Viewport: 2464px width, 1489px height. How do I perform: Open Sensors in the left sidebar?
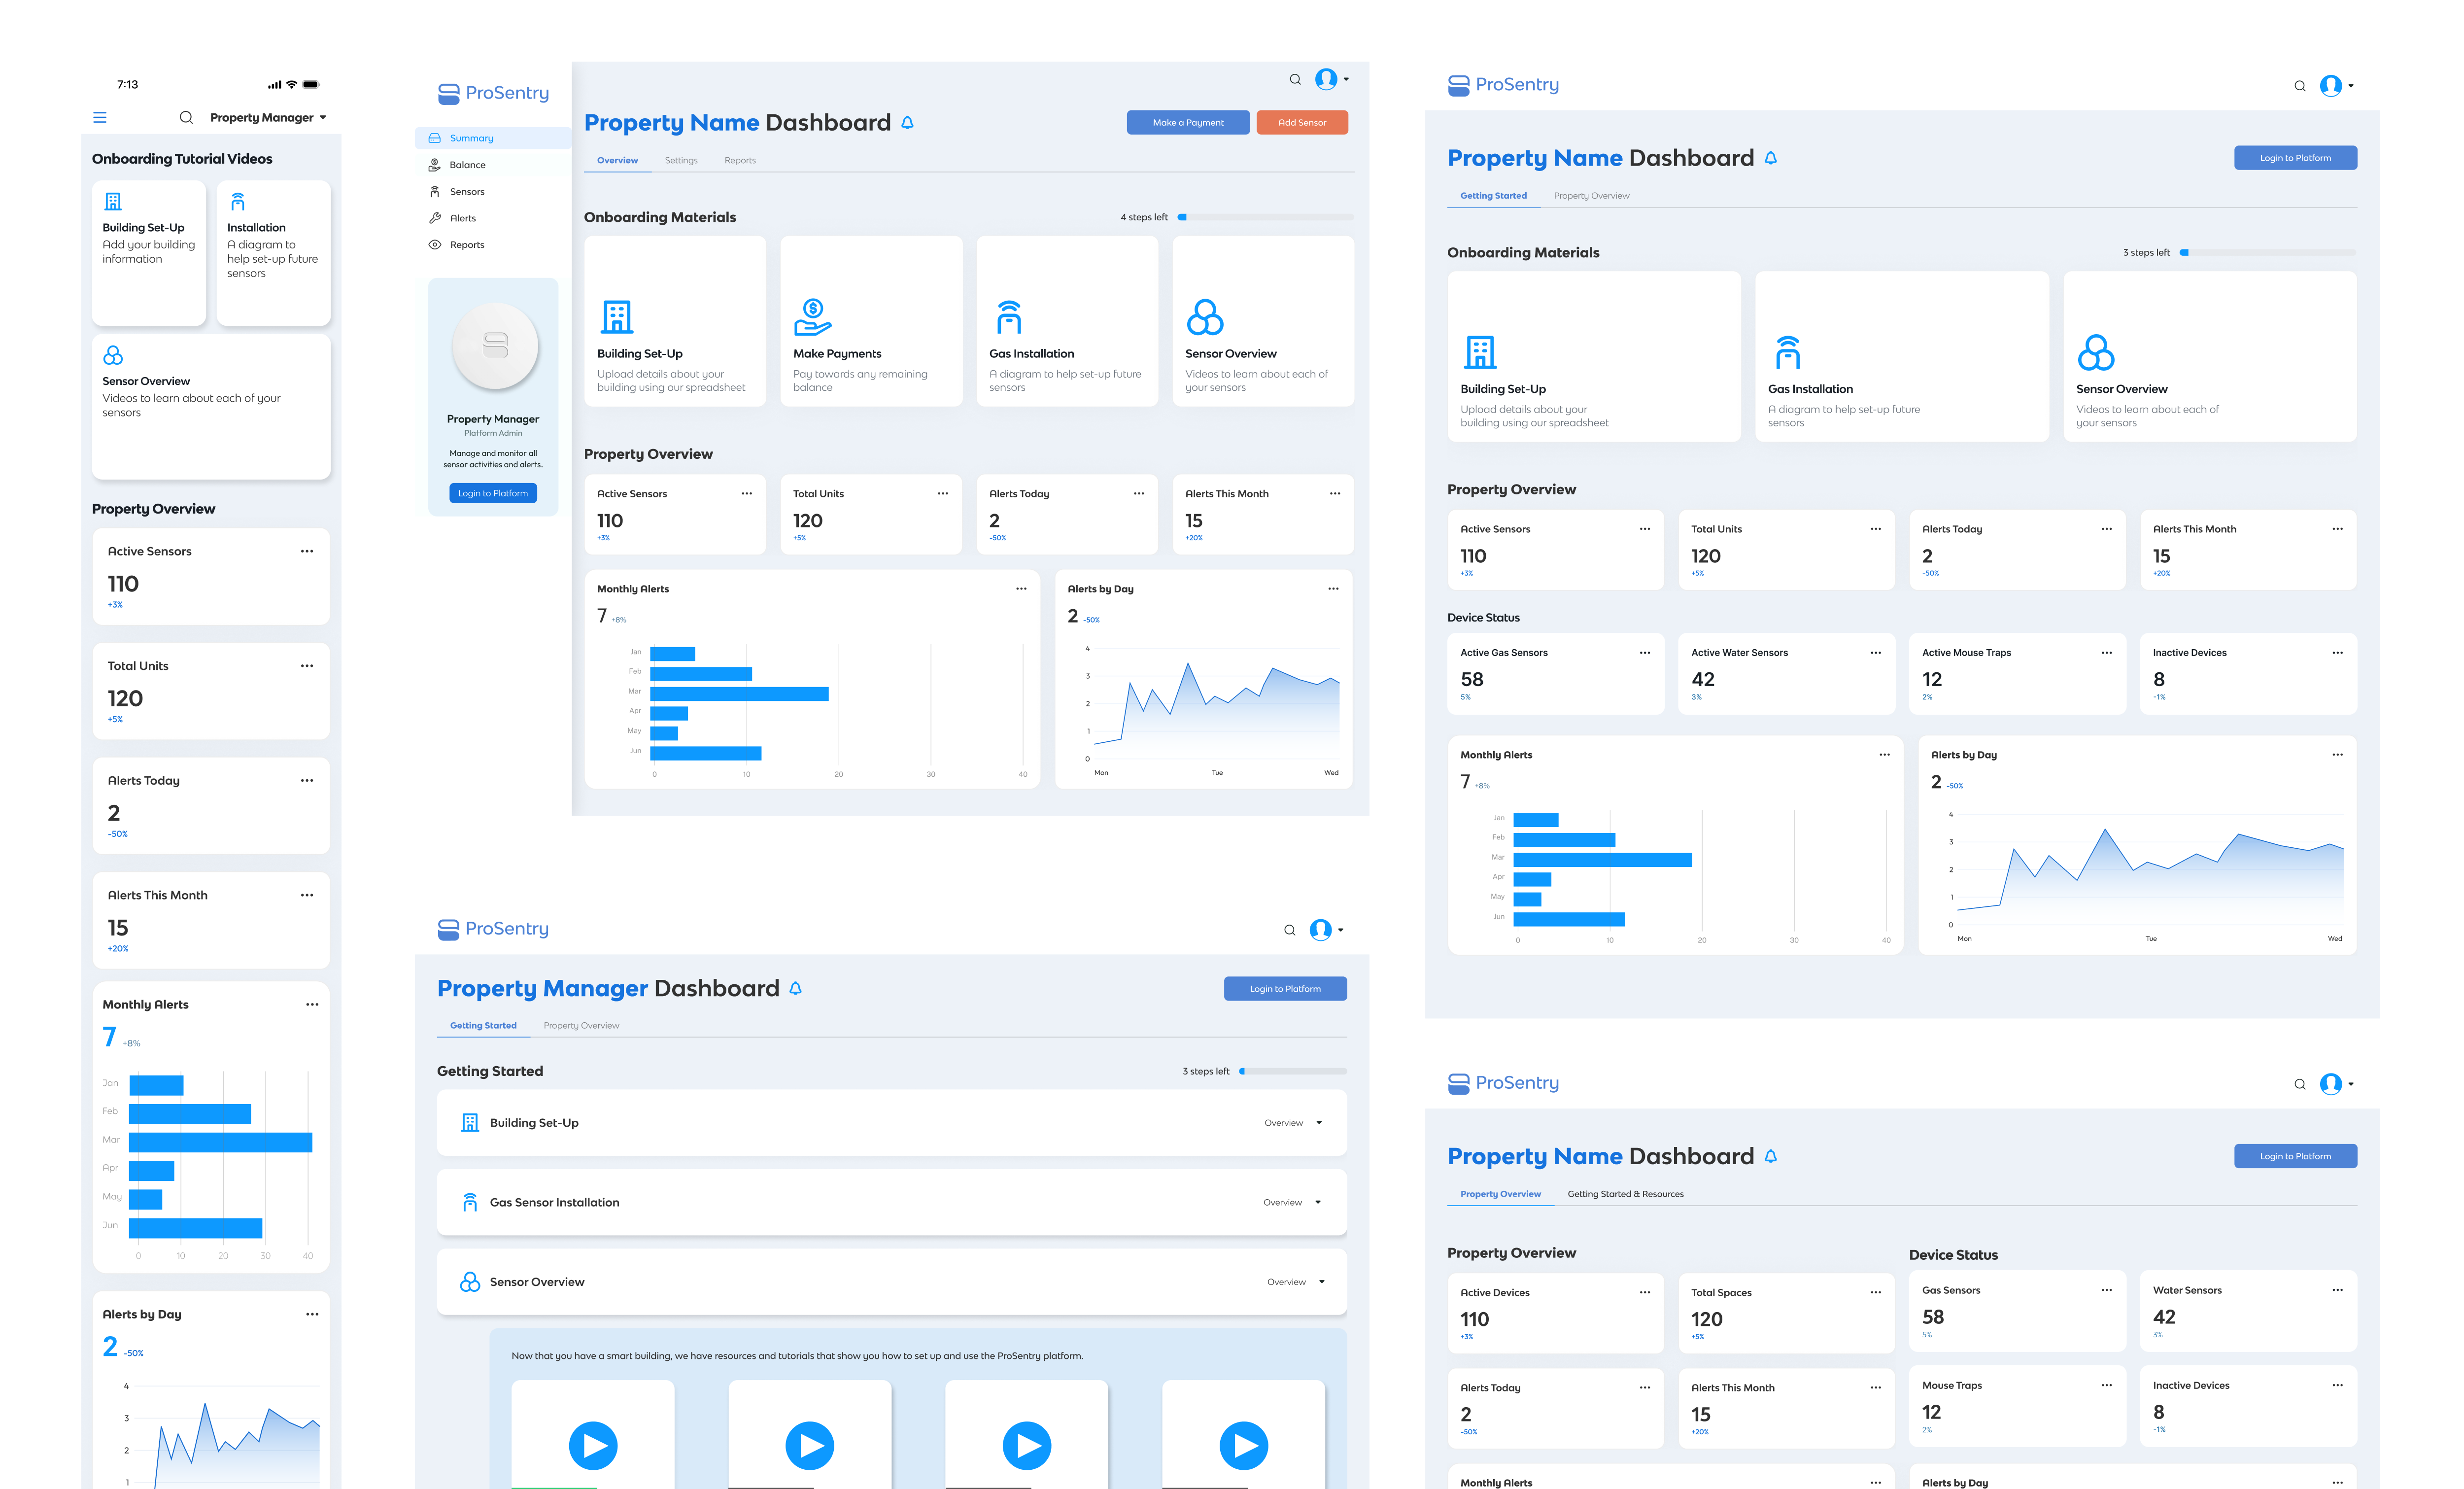click(467, 191)
